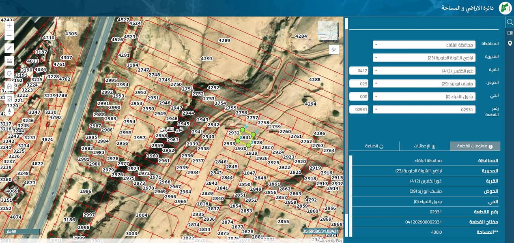The width and height of the screenshot is (514, 243).
Task: Switch to الإحداثيات tab
Action: [425, 146]
